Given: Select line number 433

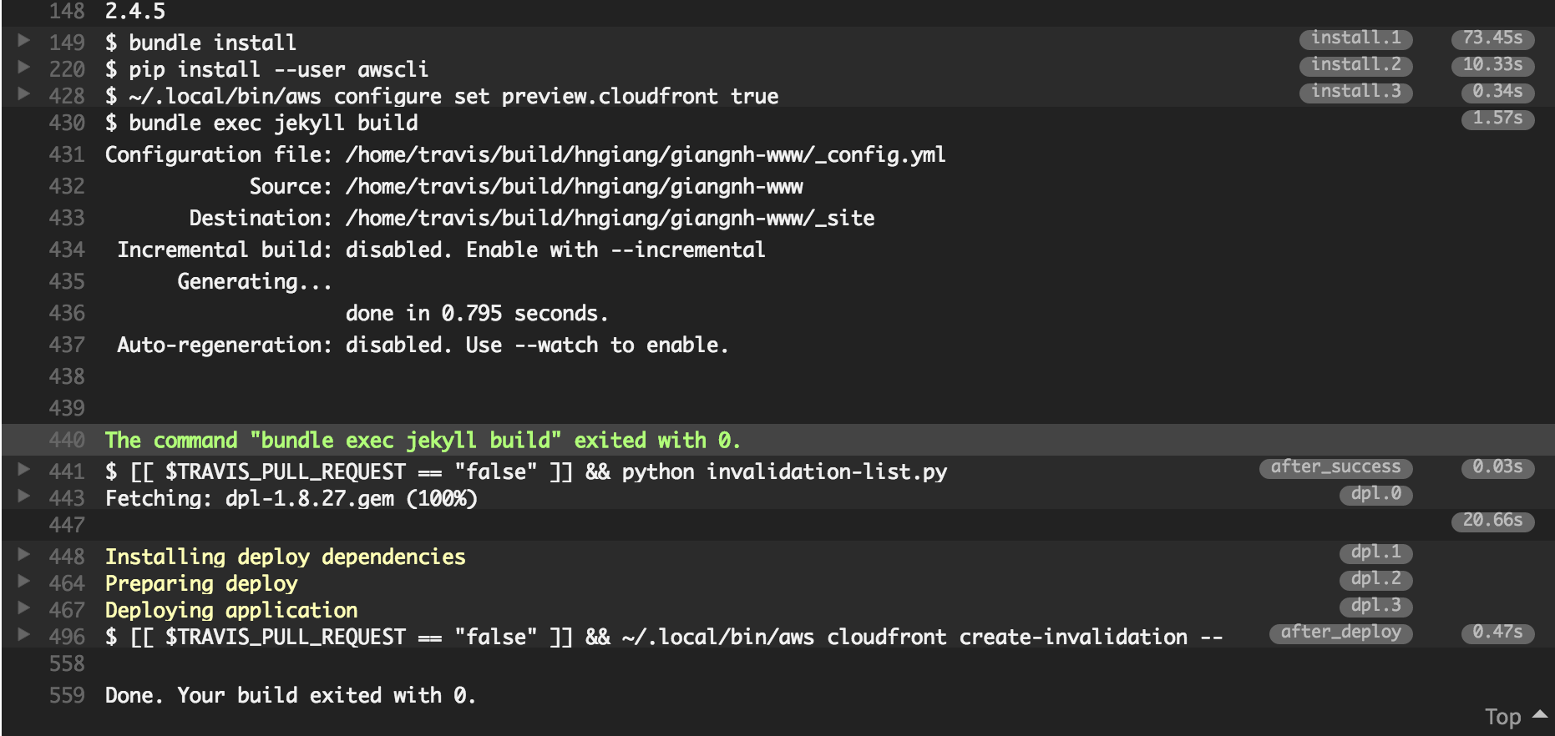Looking at the screenshot, I should coord(67,218).
